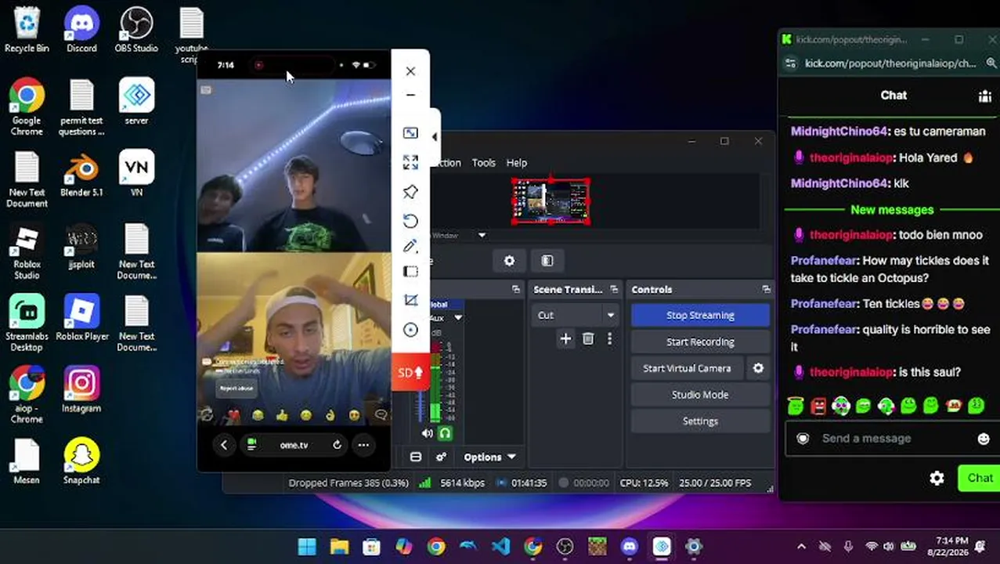Toggle mixer layout icon beside Options

point(416,457)
